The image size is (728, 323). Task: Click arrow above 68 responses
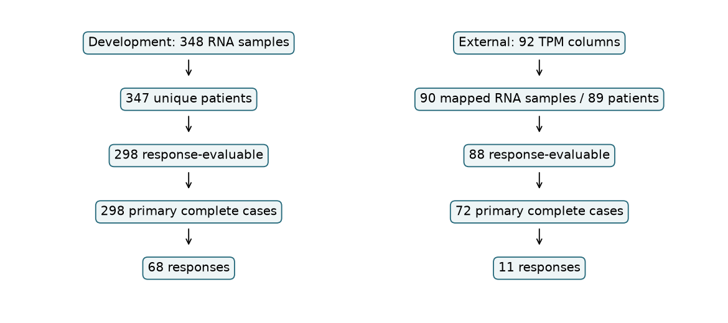(189, 237)
